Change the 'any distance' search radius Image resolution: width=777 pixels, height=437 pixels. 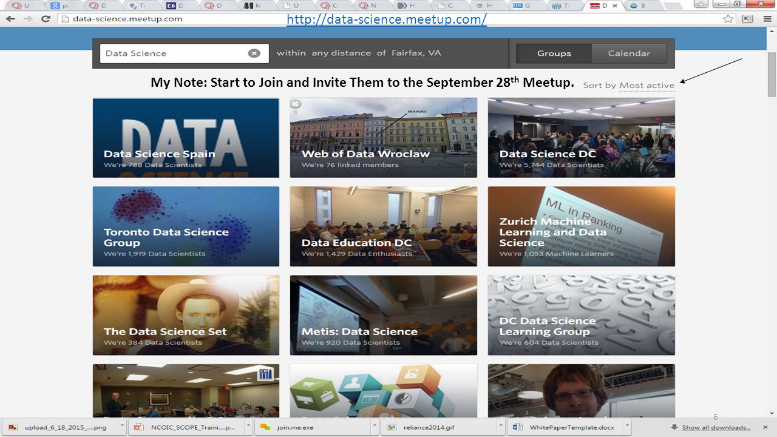[341, 53]
